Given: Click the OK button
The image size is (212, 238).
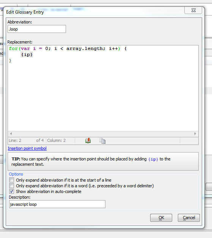Looking at the screenshot, I should tap(161, 218).
